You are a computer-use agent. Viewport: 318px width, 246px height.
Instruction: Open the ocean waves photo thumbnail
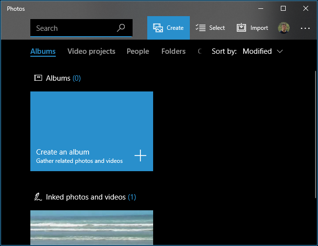click(91, 227)
